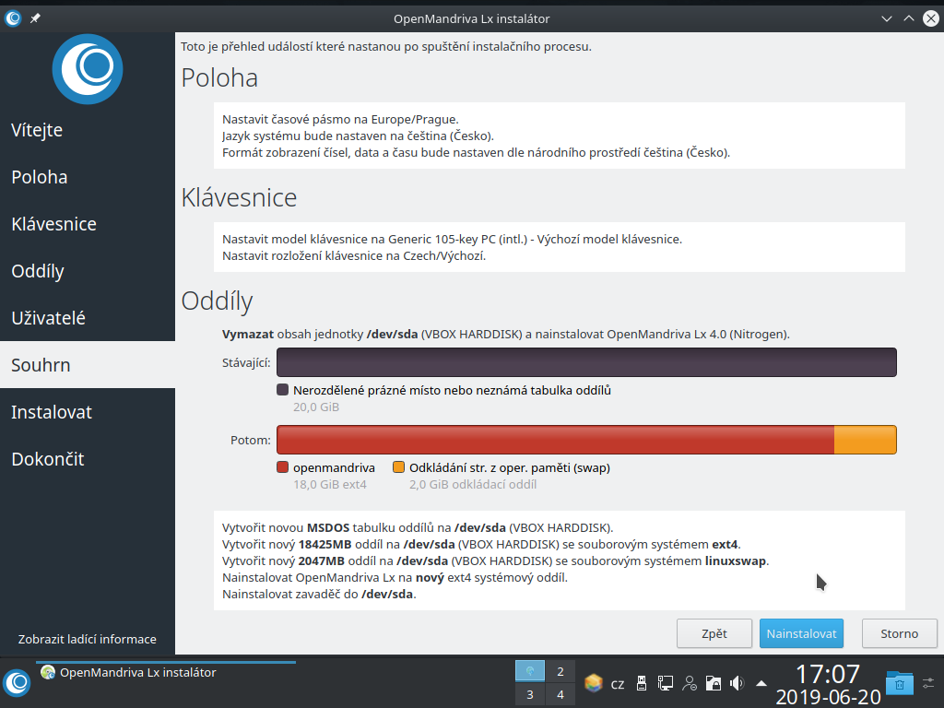Switch to virtual desktop 3 in the pager
The image size is (944, 708).
[x=529, y=694]
